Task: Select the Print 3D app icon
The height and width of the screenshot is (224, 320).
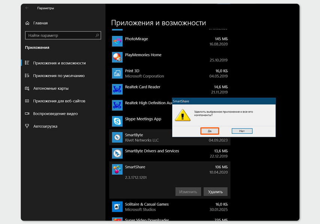Action: 118,73
